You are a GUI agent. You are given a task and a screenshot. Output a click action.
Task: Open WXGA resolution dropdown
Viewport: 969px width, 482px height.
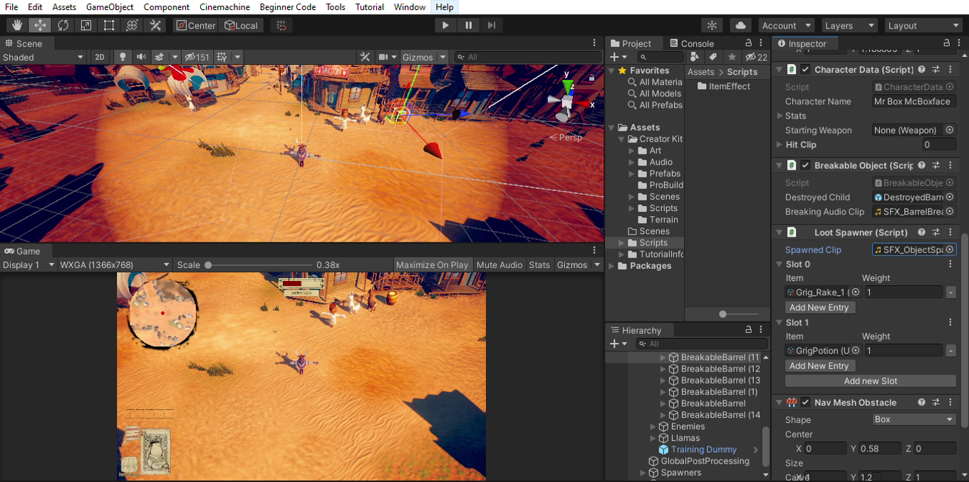pyautogui.click(x=115, y=265)
